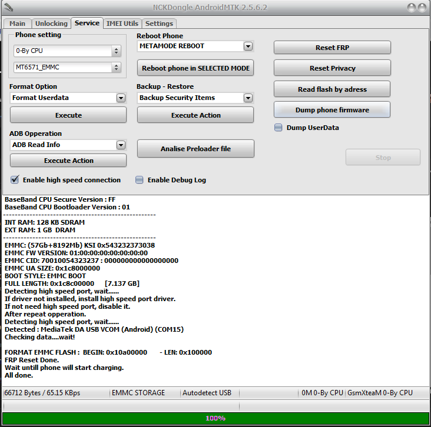Click the Reset FRP button
431x427 pixels.
pyautogui.click(x=332, y=48)
